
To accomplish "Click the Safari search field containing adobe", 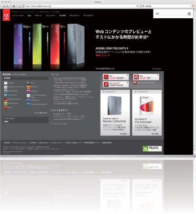I will [168, 6].
